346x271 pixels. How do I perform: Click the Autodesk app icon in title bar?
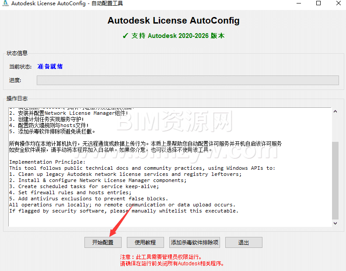[x=5, y=3]
